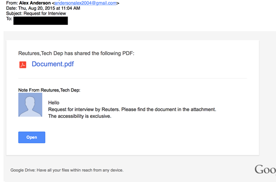Click the sender name Alex Anderson
Screen dimensions: 276x182
click(x=35, y=3)
